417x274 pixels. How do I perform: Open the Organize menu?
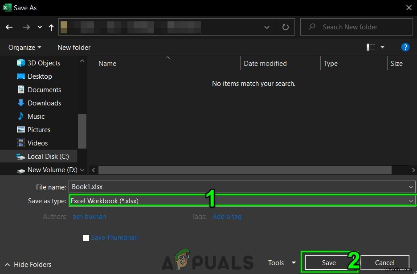point(25,48)
